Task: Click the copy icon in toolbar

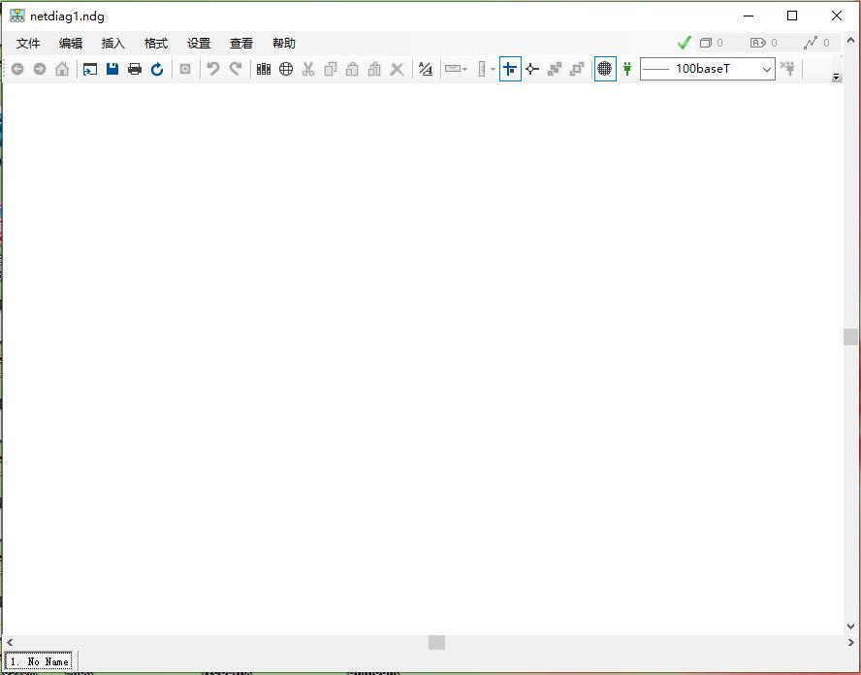Action: [x=331, y=69]
